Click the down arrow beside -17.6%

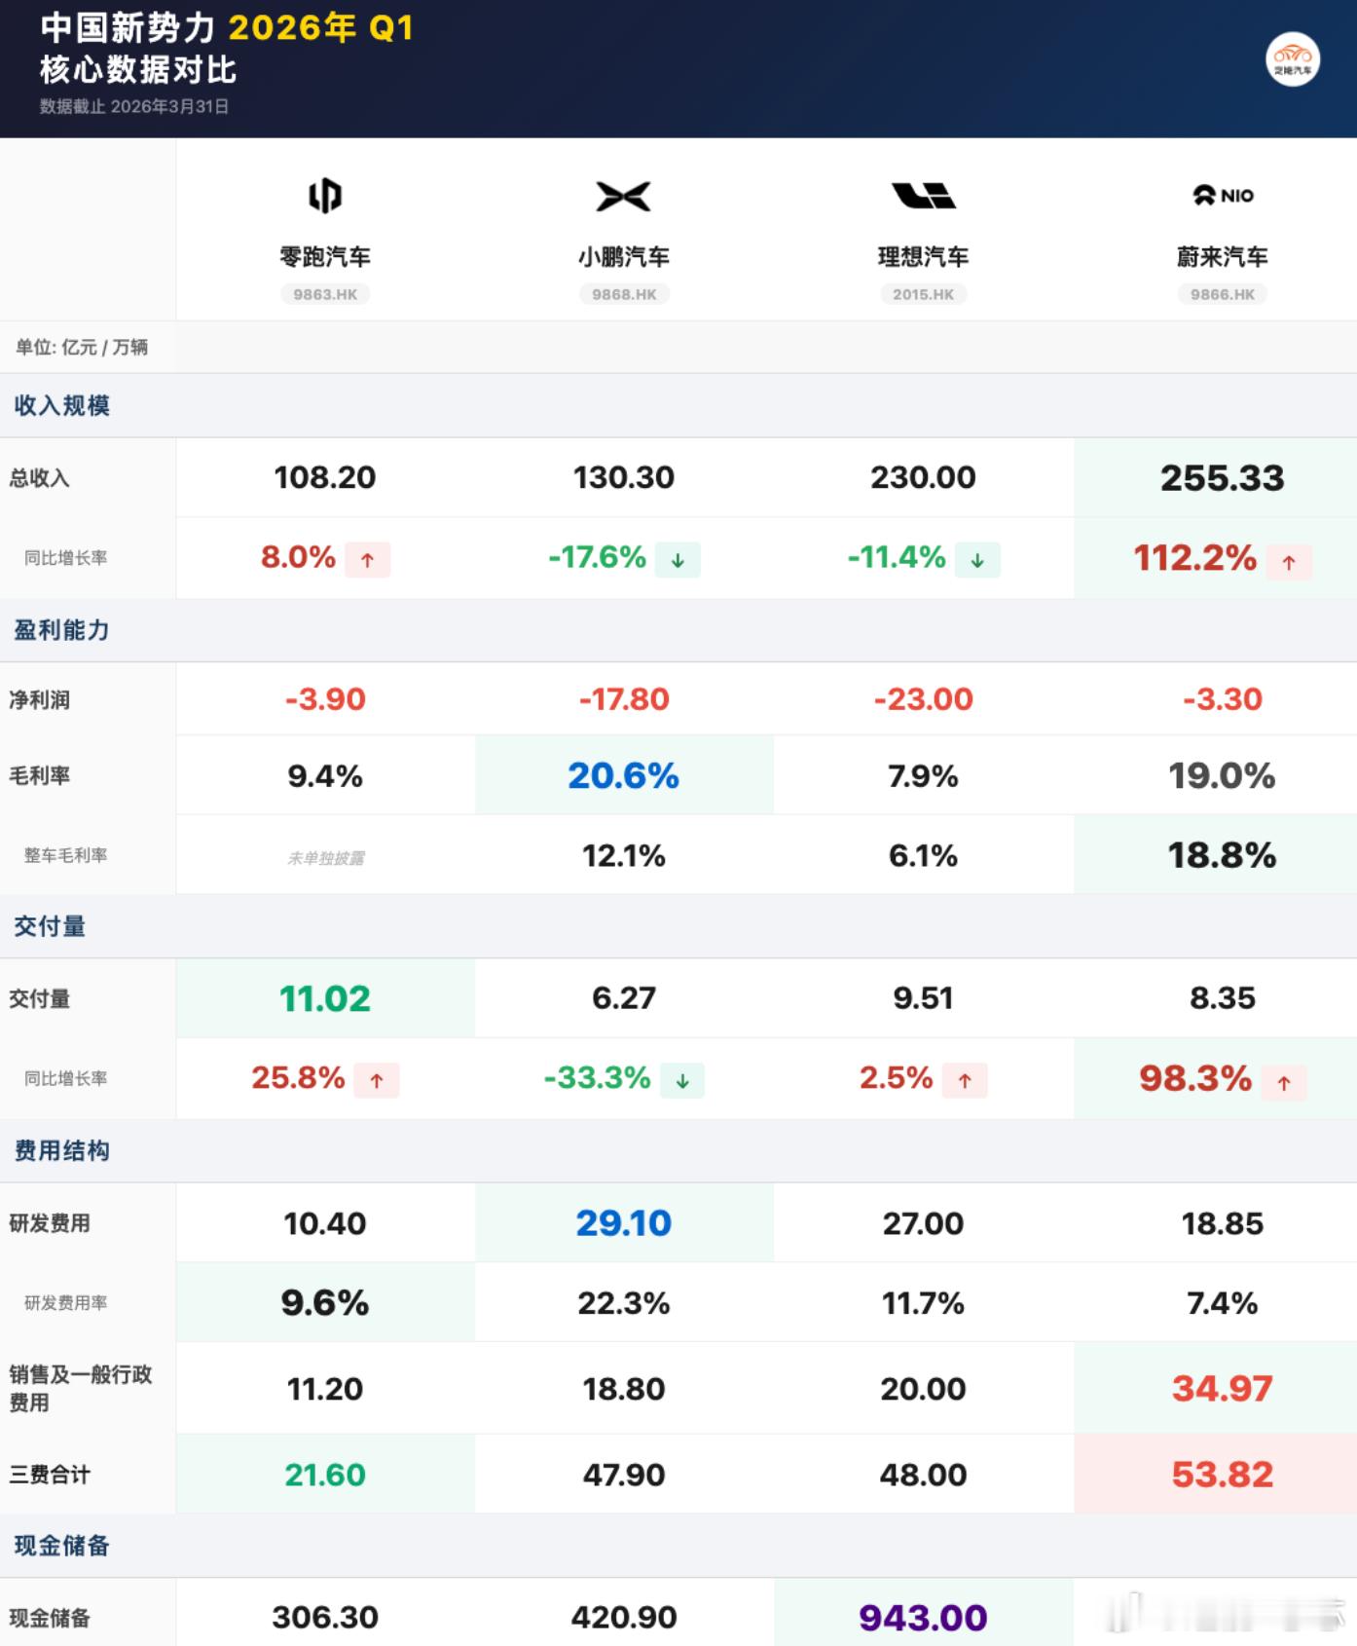coord(678,560)
